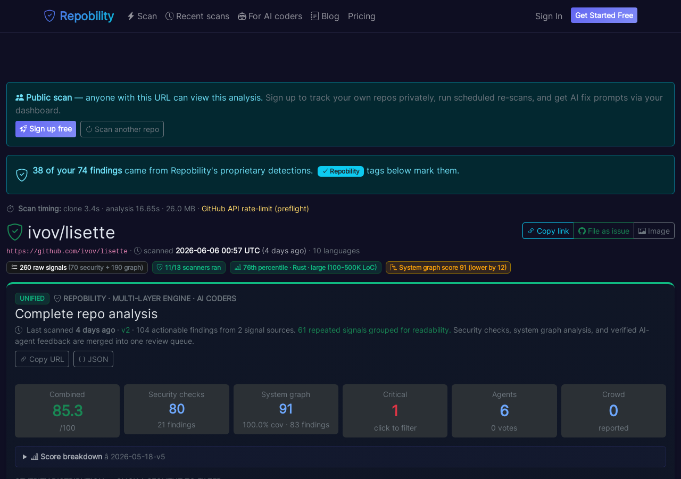
Task: Expand the Score breakdown section
Action: coord(340,457)
